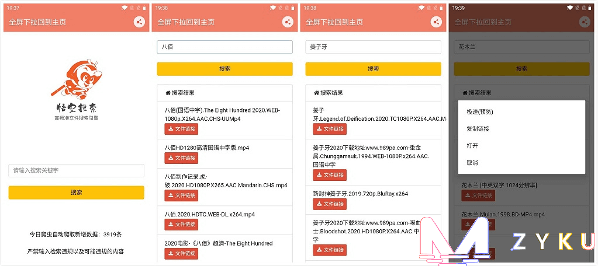Select result 花木兰.Mulan.1998.BD-MP4.mp4

(503, 215)
